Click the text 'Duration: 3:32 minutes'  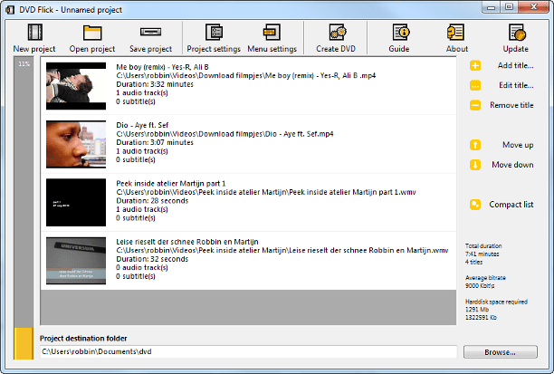coord(155,84)
